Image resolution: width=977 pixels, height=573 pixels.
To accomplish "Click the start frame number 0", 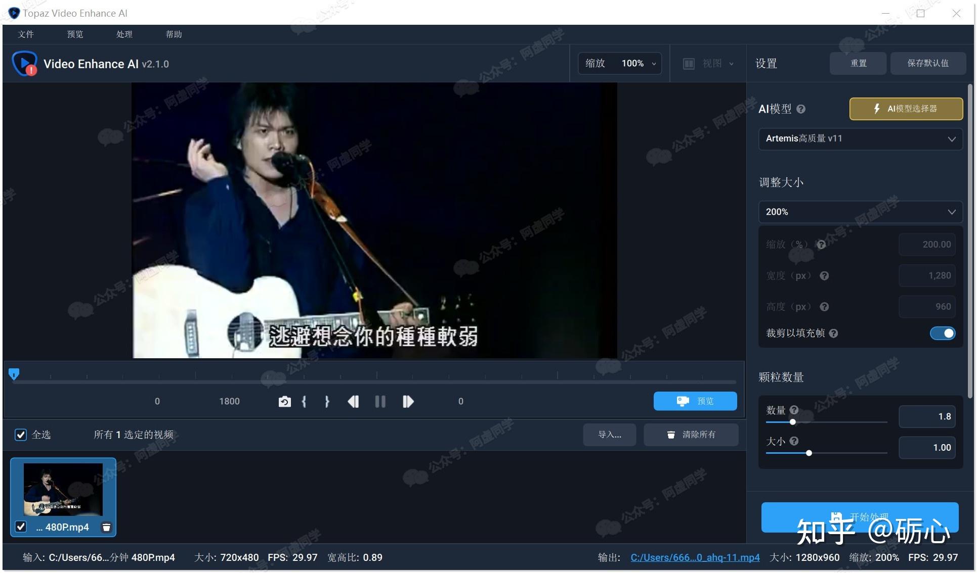I will click(157, 402).
